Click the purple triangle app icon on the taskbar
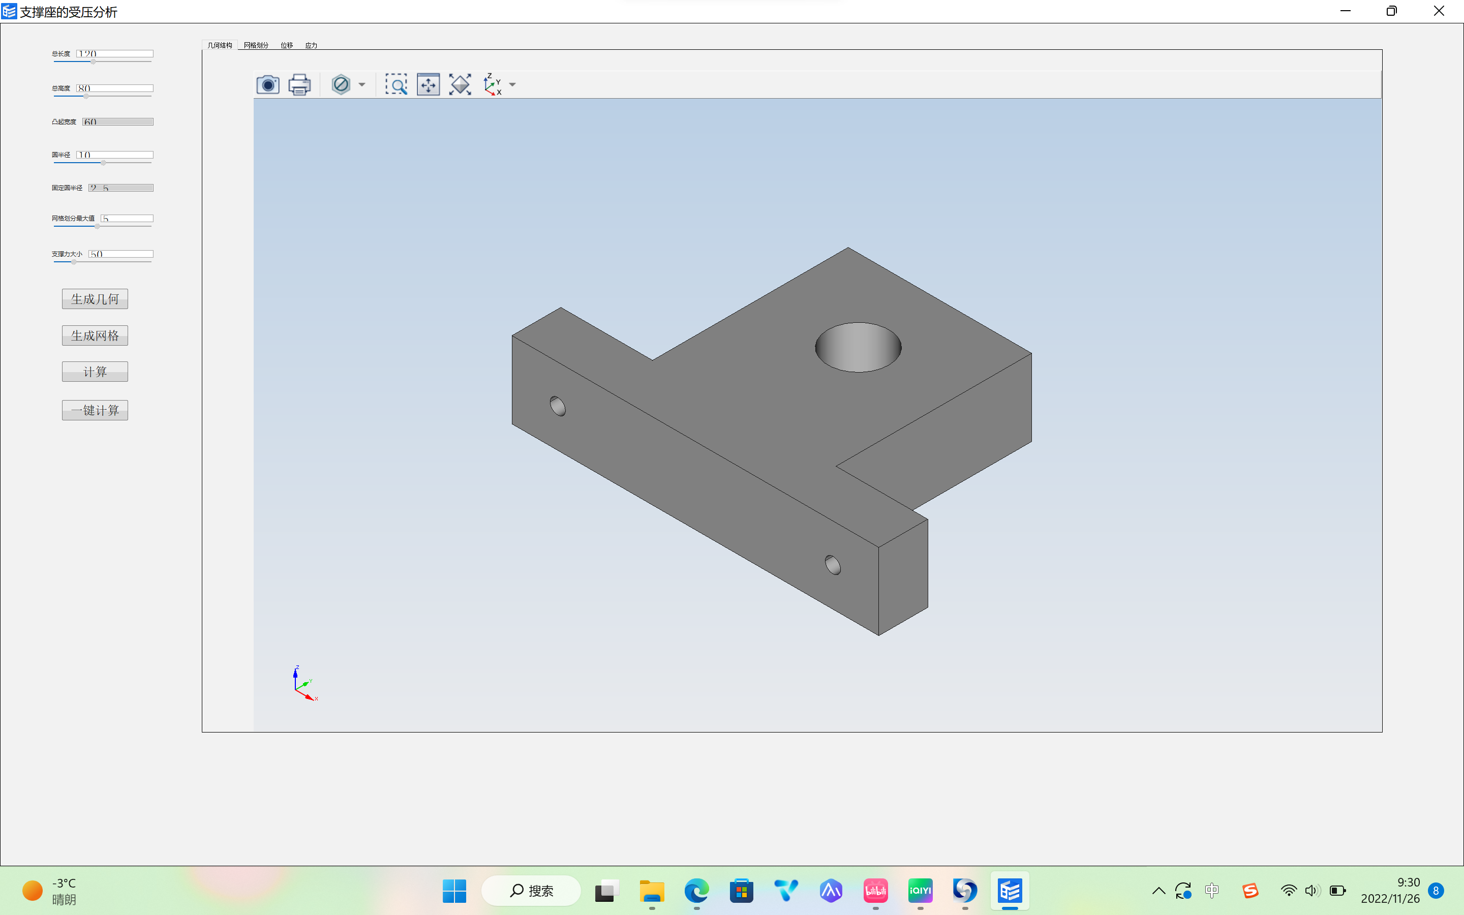 point(831,891)
